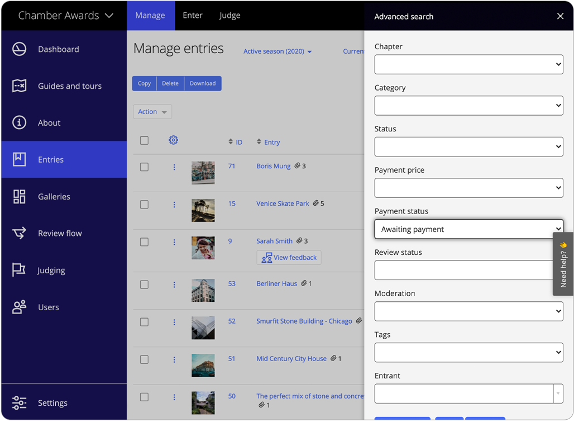Click the About info icon
The height and width of the screenshot is (422, 574).
point(20,123)
